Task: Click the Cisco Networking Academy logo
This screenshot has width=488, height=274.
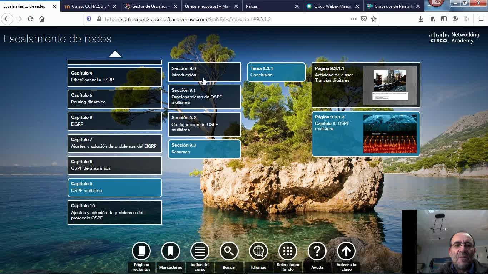Action: click(454, 37)
